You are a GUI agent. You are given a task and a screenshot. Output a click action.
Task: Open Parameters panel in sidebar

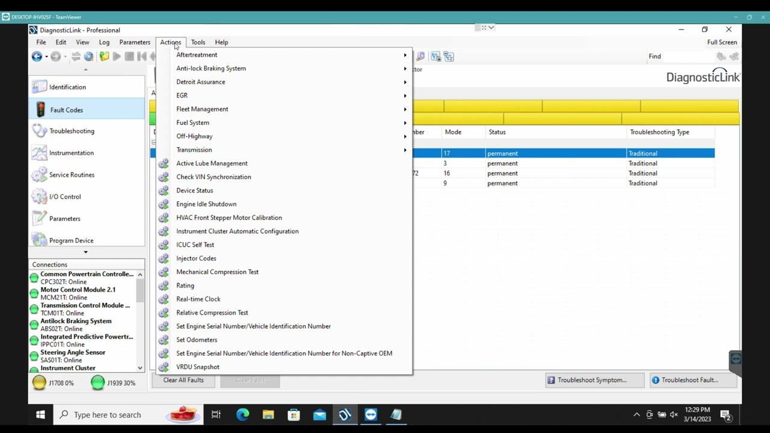[x=87, y=219]
